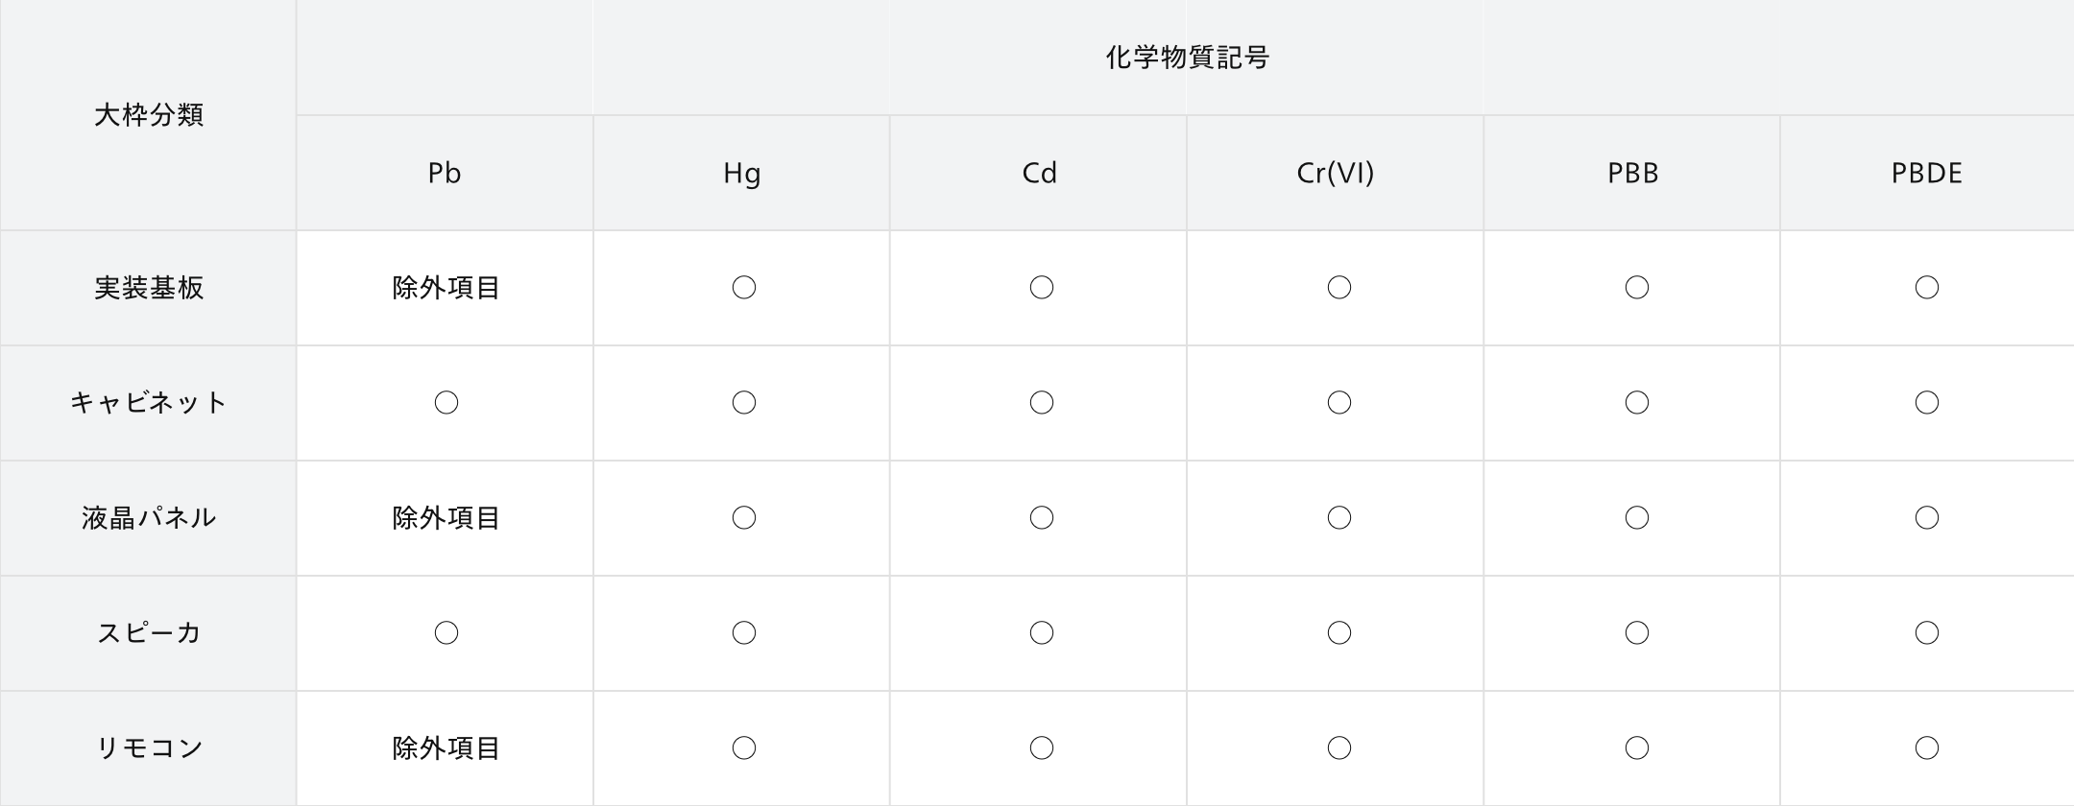
Task: Click 除外項目 in the リモコン row
Action: click(x=446, y=748)
